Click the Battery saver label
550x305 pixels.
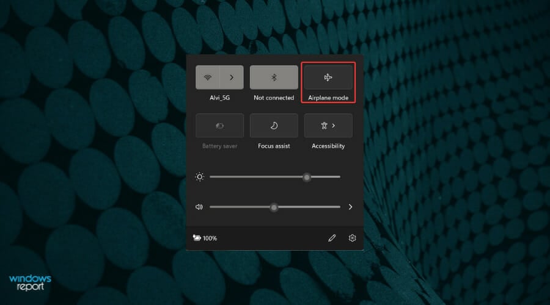coord(219,146)
